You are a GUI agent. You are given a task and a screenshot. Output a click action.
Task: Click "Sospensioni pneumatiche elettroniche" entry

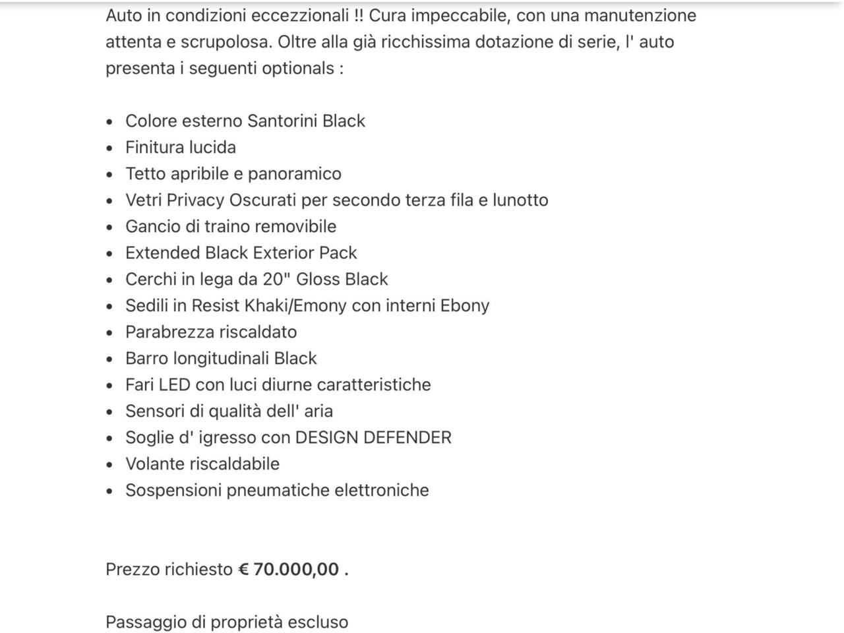click(277, 491)
